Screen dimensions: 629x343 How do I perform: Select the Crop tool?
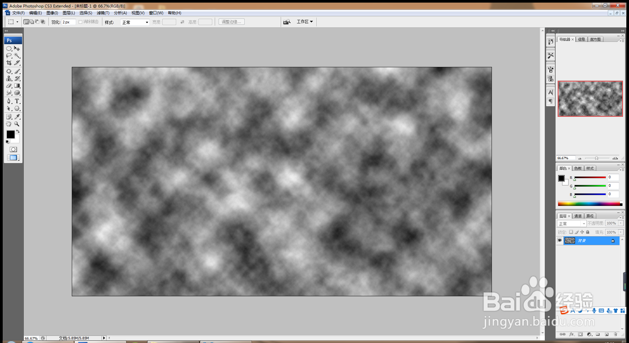click(x=9, y=63)
